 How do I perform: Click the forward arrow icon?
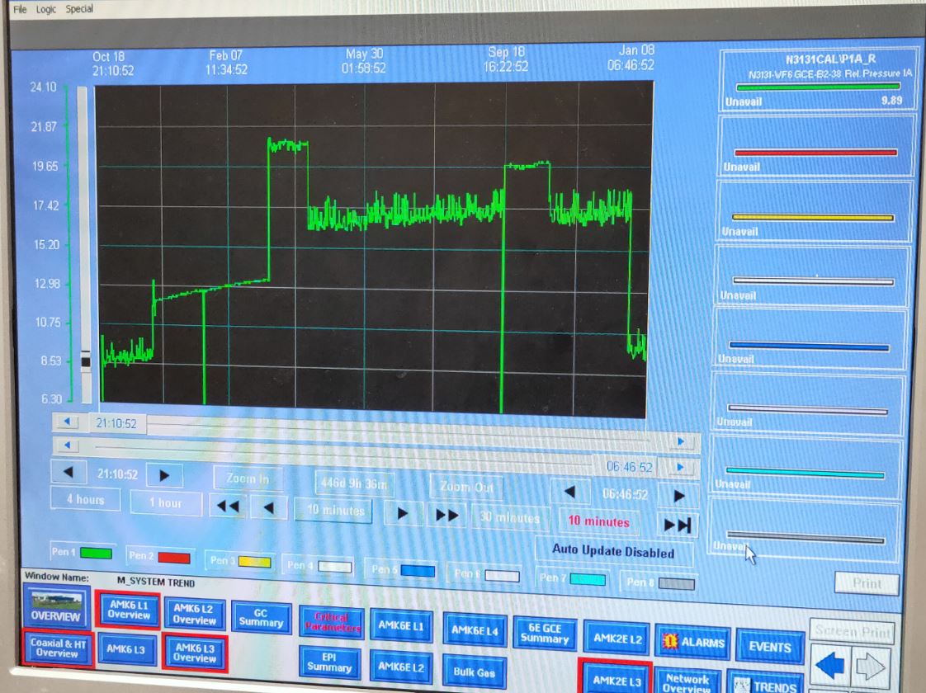[x=871, y=667]
